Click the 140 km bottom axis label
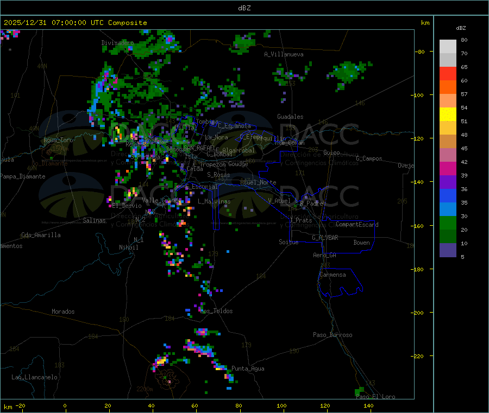Viewport: 489px width, 413px height. coord(368,405)
